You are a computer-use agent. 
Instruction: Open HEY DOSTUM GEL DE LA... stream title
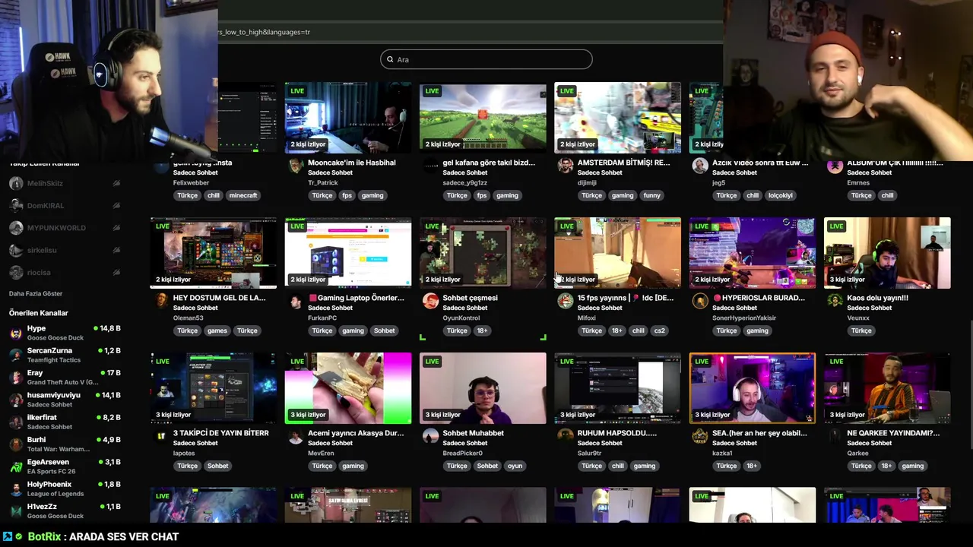pyautogui.click(x=219, y=298)
